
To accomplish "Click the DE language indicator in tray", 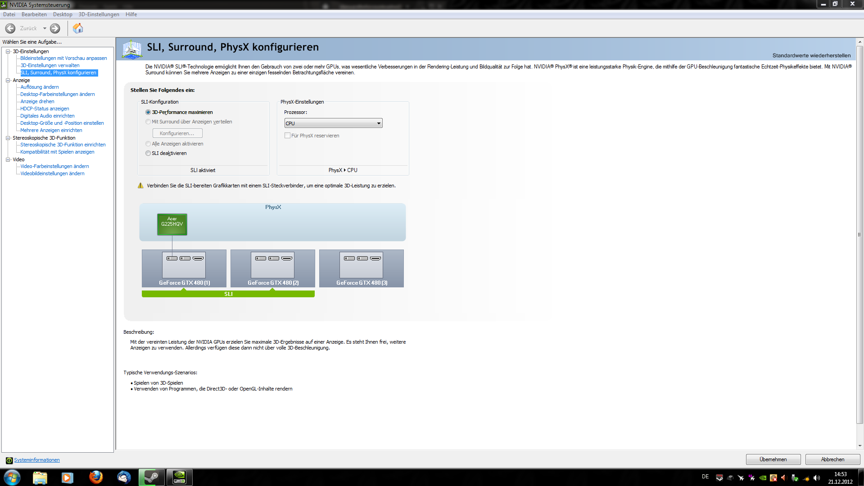I will click(705, 477).
